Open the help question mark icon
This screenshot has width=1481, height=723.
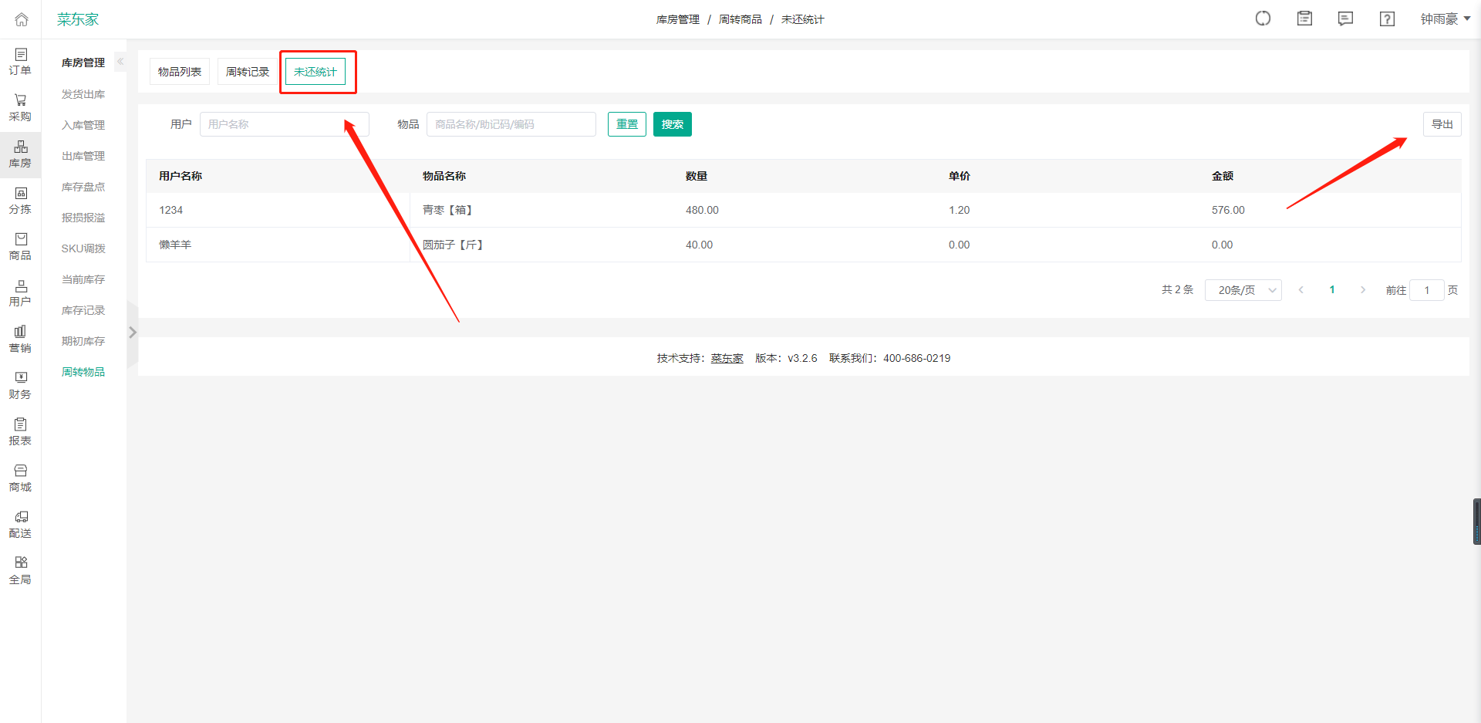pyautogui.click(x=1386, y=19)
